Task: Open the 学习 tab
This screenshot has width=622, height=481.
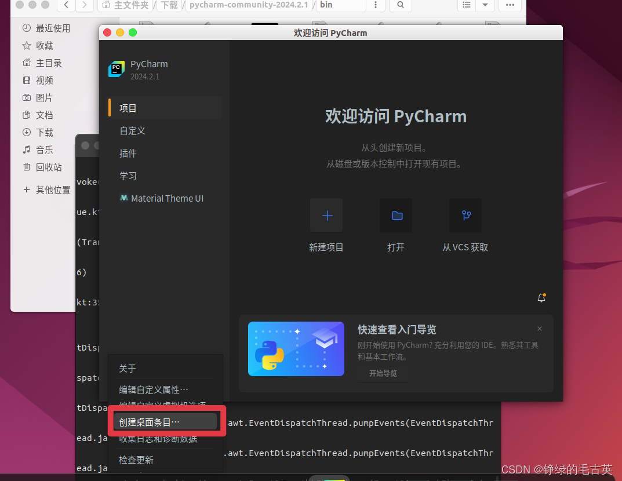Action: coord(165,176)
